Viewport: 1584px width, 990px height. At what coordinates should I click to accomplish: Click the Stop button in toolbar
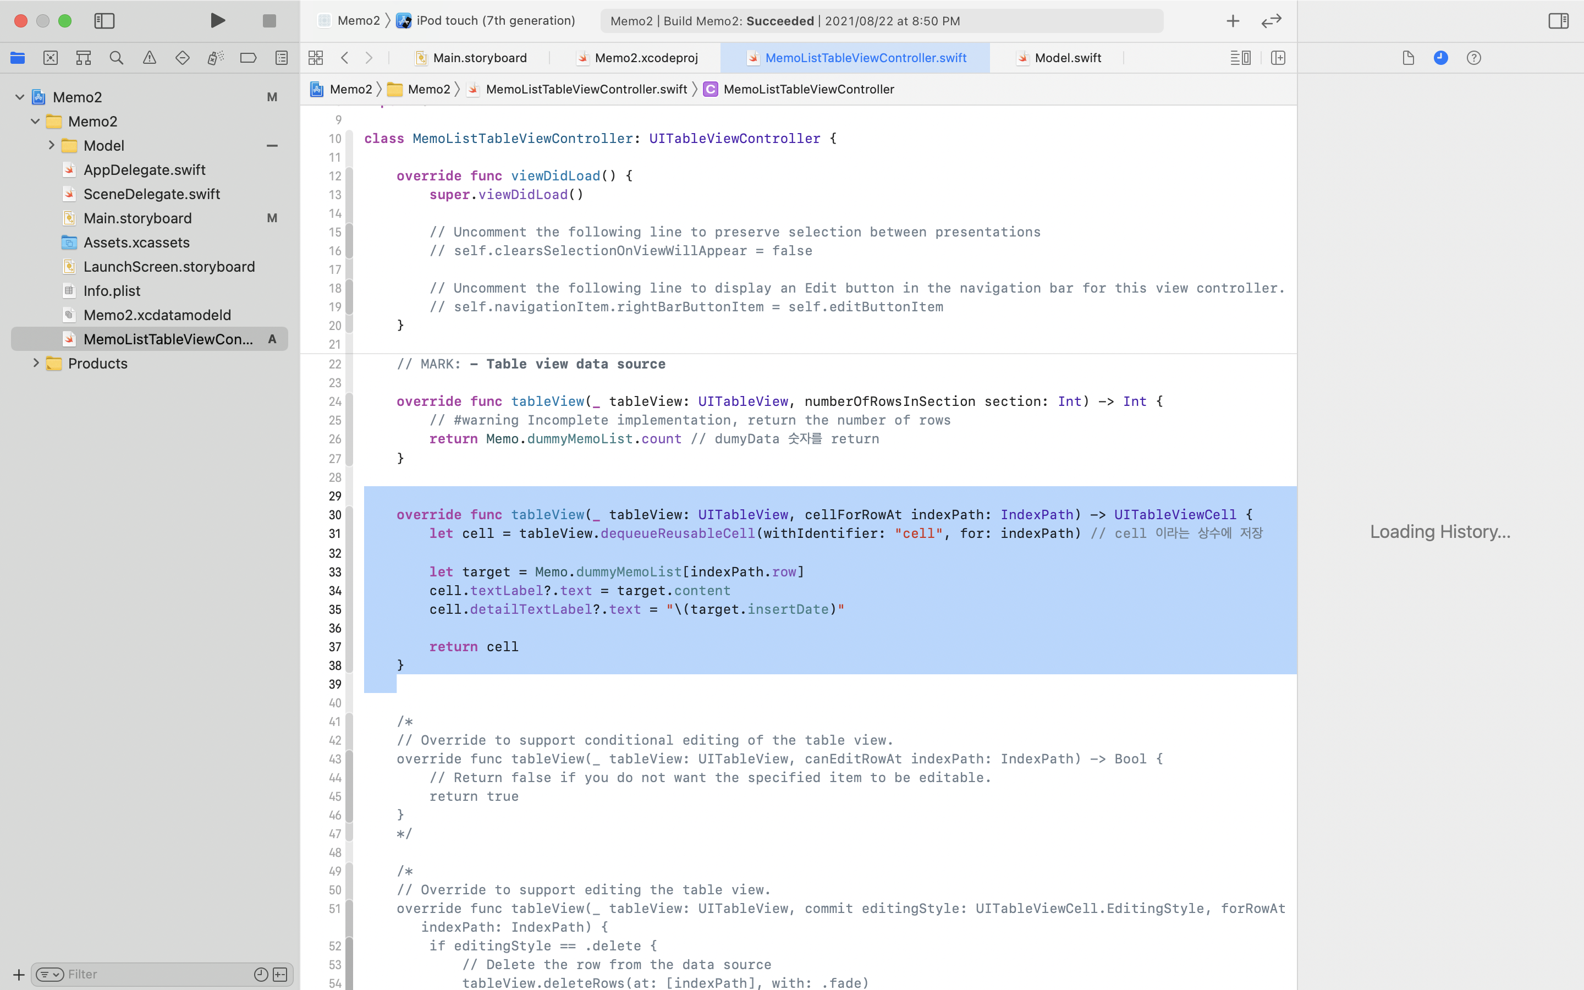point(269,20)
